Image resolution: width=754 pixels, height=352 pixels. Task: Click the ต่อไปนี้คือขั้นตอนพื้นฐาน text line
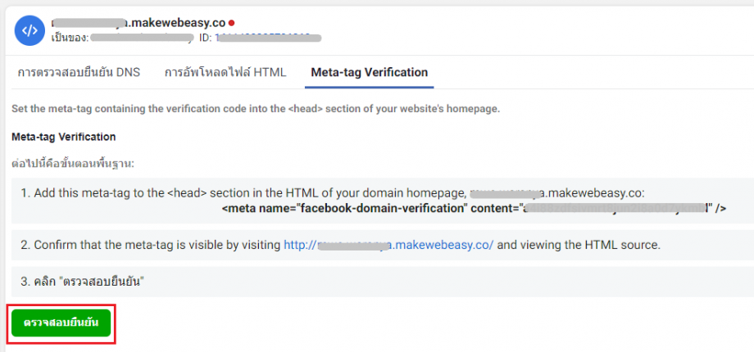tap(73, 164)
